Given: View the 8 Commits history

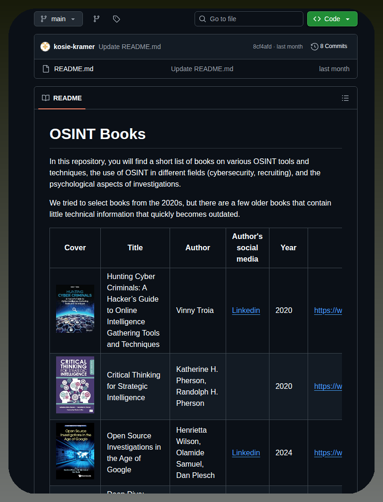Looking at the screenshot, I should click(x=329, y=46).
